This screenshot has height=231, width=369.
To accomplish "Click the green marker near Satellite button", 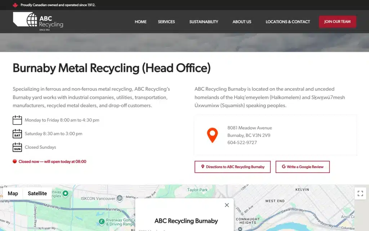I will (x=66, y=193).
